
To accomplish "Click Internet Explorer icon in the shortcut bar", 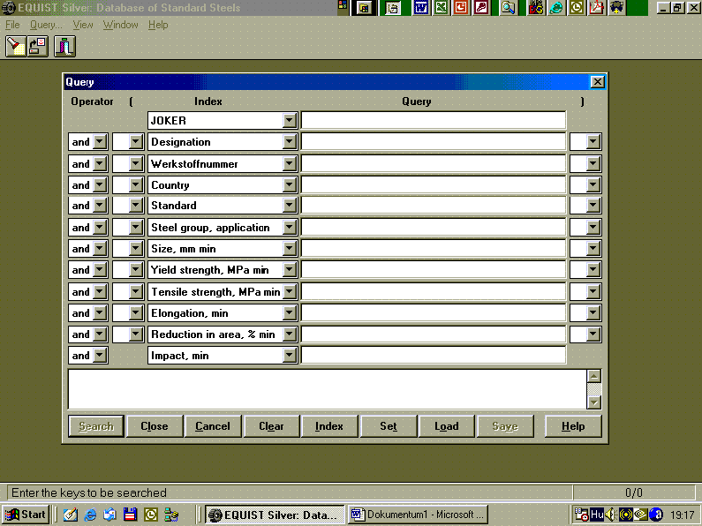I will [x=556, y=8].
